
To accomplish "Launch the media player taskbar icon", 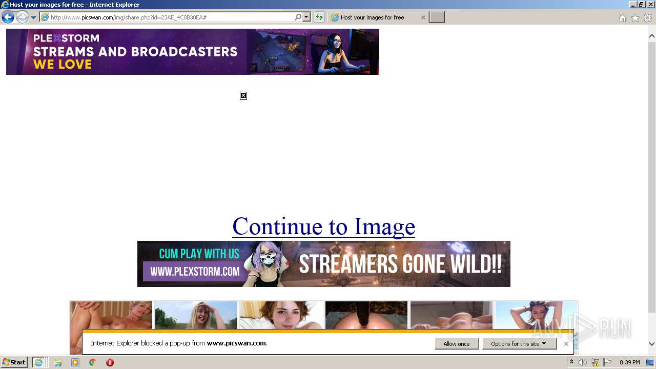I will click(75, 362).
